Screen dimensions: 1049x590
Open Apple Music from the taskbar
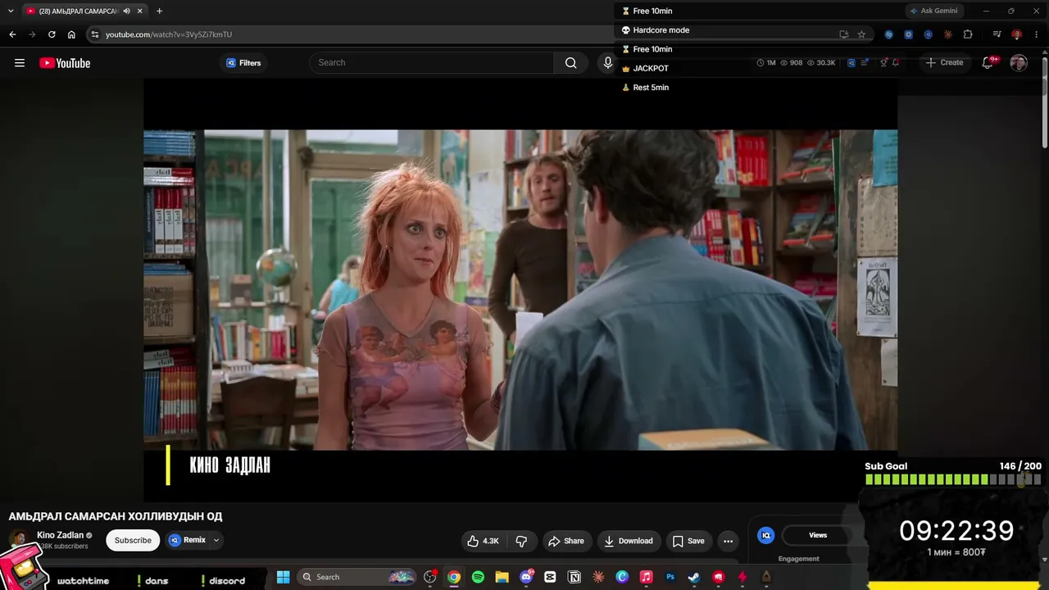[646, 577]
